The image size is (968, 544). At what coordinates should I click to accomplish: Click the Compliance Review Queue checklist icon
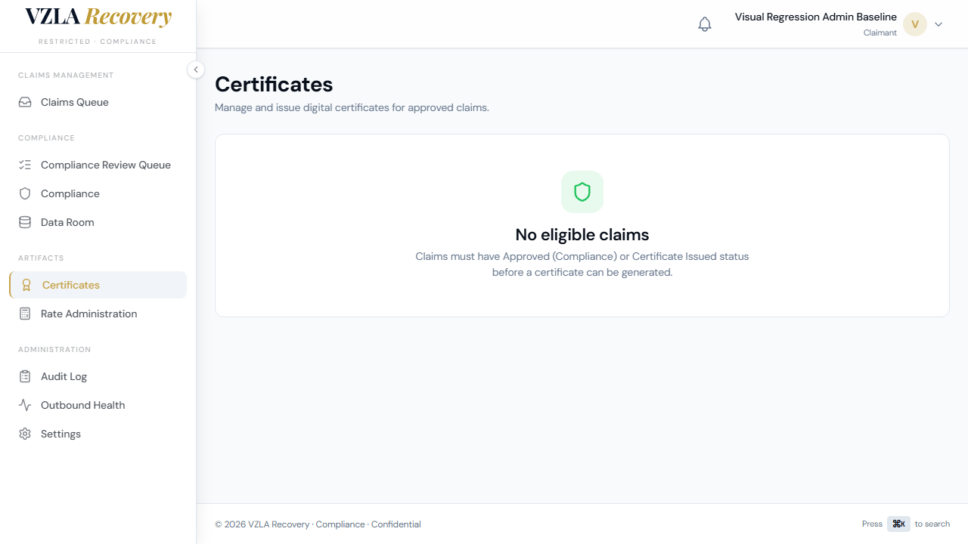pos(25,165)
